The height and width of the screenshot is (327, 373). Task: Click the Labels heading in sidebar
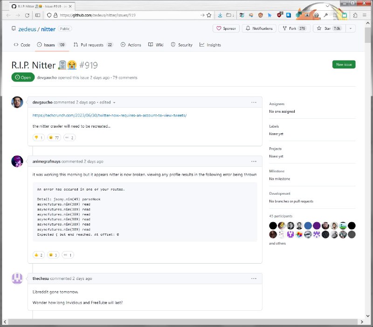274,126
